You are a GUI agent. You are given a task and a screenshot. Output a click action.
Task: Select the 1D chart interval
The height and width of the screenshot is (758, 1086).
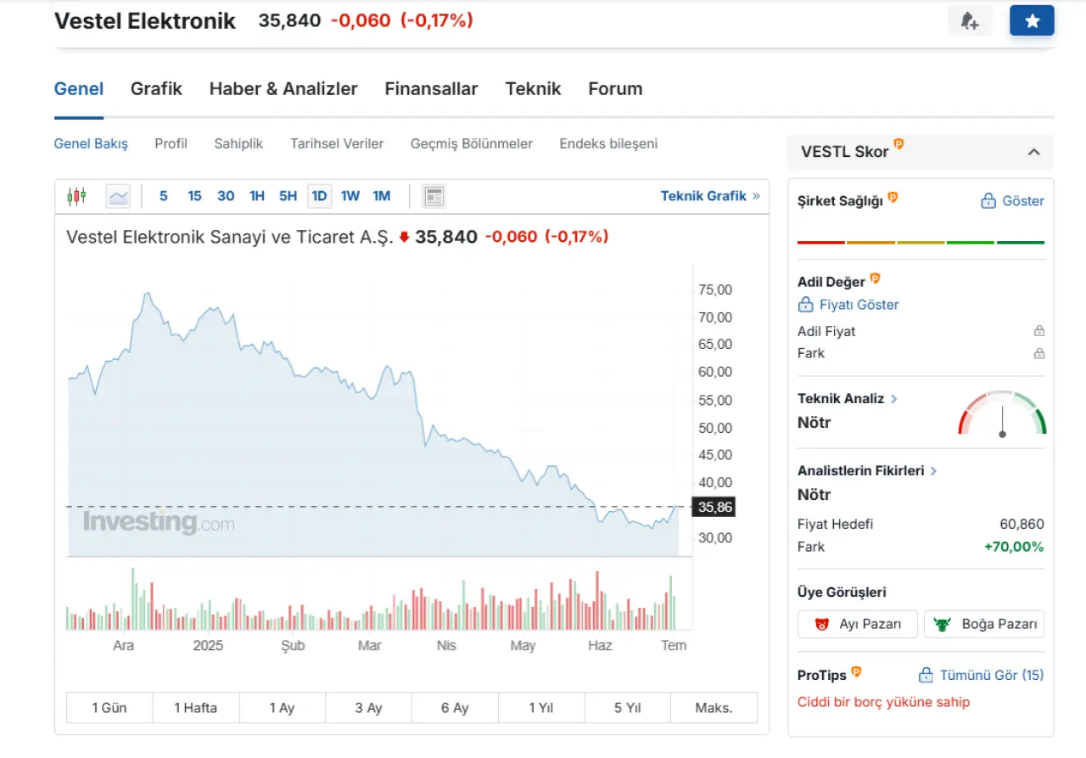point(319,196)
